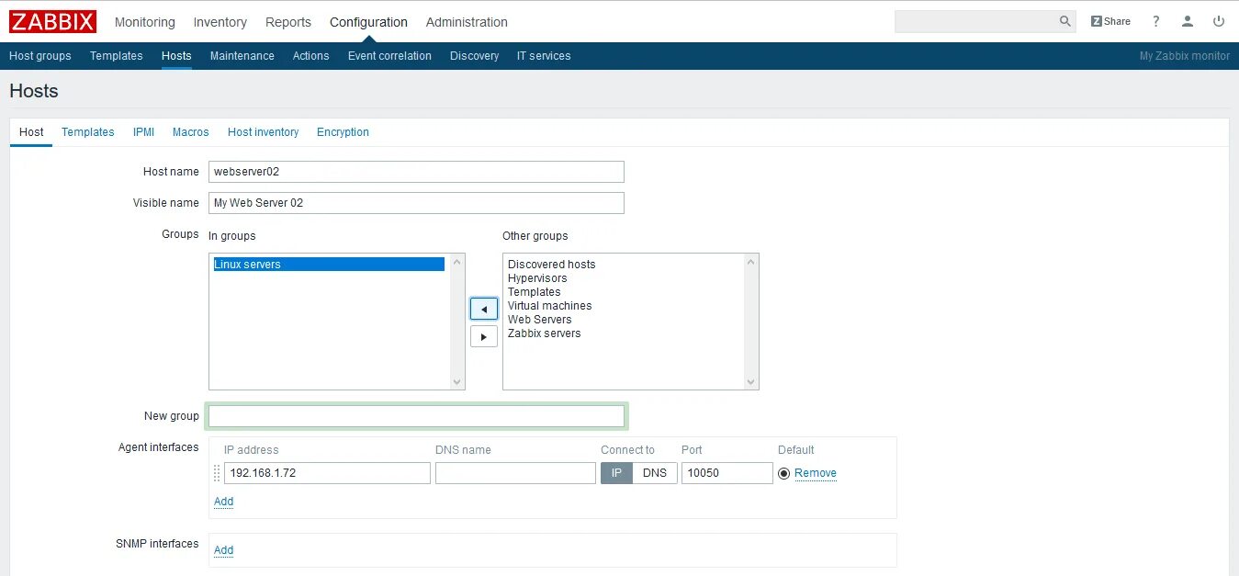Click the IP address field
Screen dimensions: 1239x576
[327, 473]
